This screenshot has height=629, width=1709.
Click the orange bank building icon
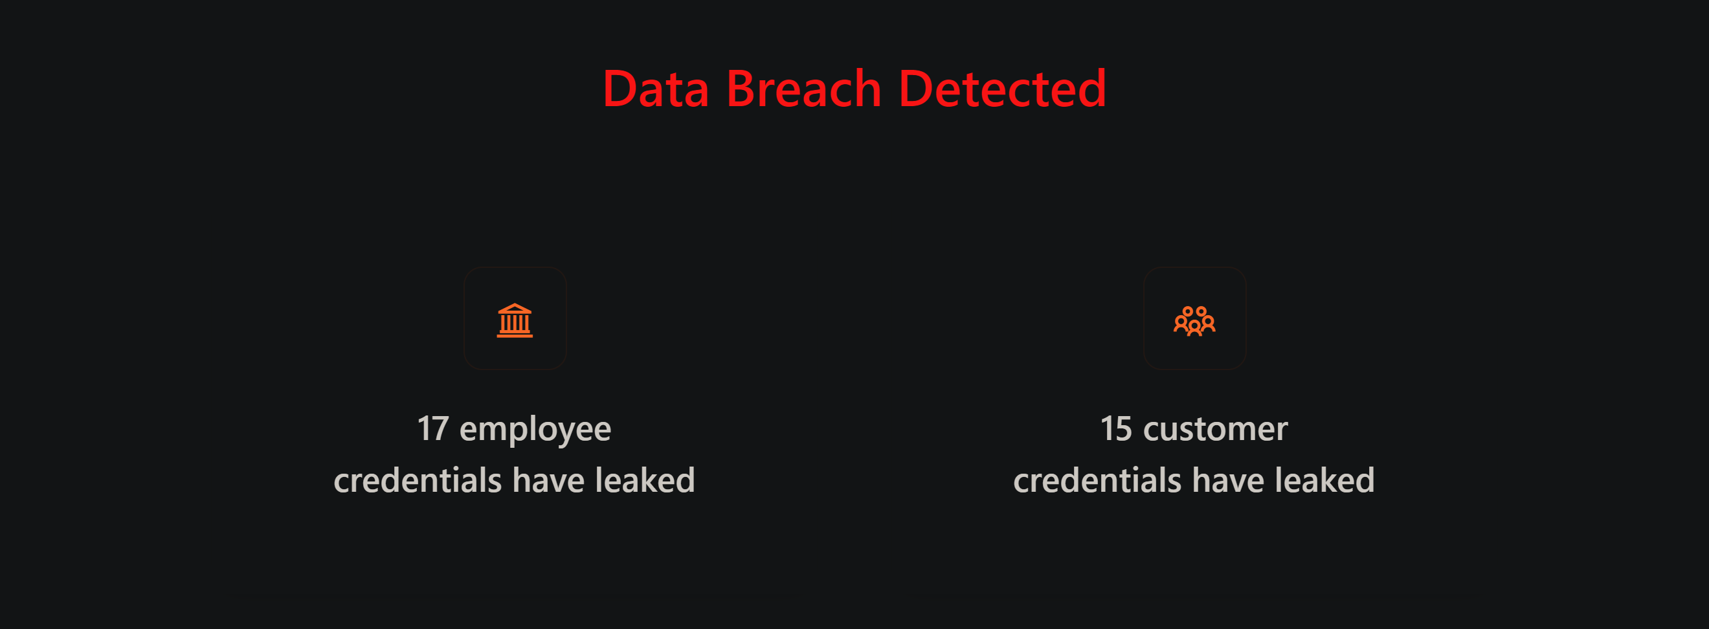[515, 320]
